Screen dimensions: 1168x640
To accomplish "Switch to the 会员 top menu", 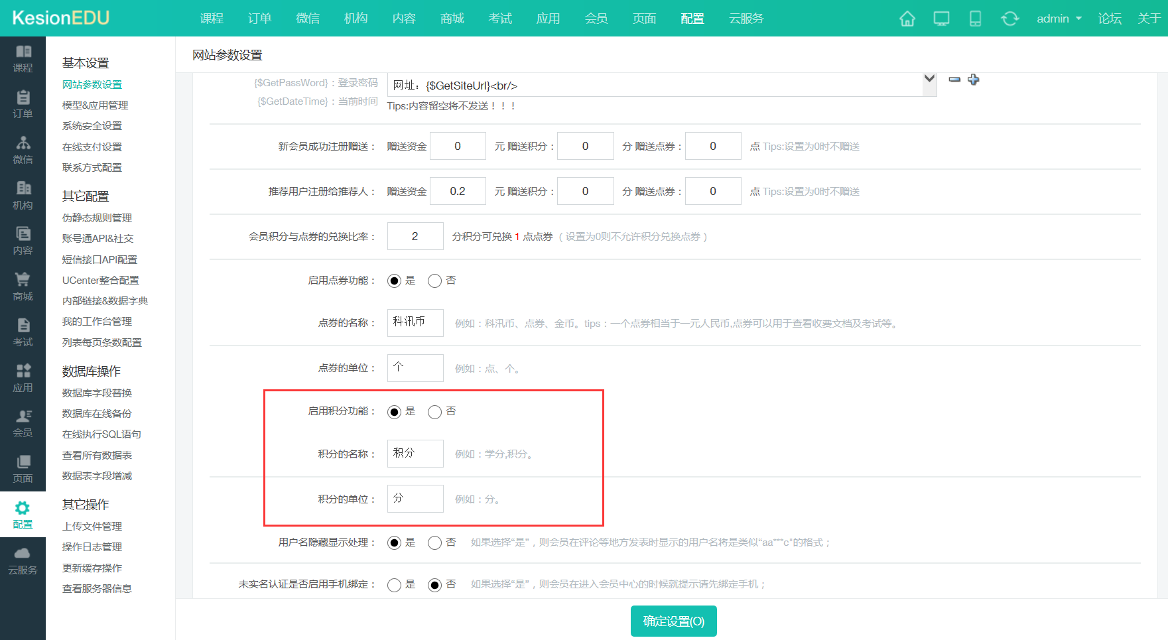I will point(596,19).
